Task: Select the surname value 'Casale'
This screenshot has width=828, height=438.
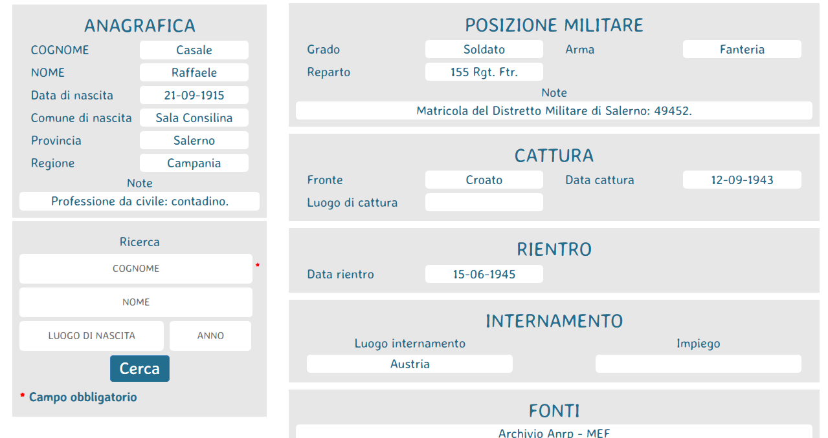Action: pos(194,50)
